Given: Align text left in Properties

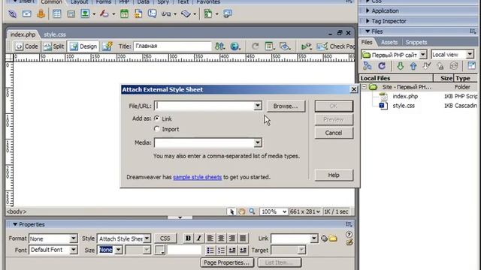Looking at the screenshot, I should point(210,238).
